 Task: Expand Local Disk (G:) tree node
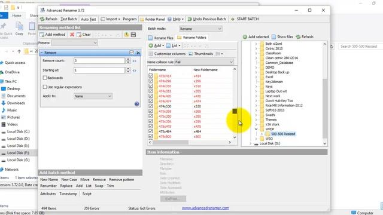coord(250,143)
